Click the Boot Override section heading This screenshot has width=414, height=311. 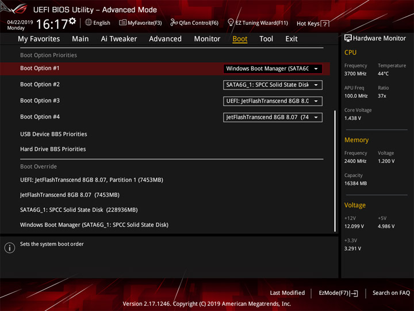(39, 166)
